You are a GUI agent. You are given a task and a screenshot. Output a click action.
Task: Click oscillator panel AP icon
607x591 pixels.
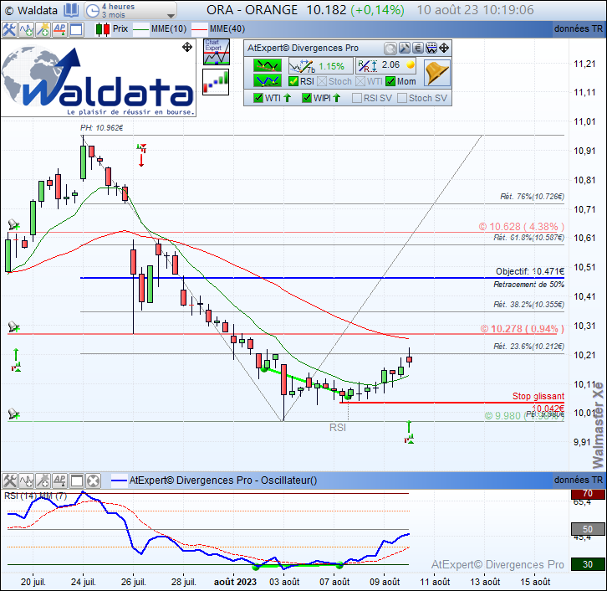tap(59, 481)
